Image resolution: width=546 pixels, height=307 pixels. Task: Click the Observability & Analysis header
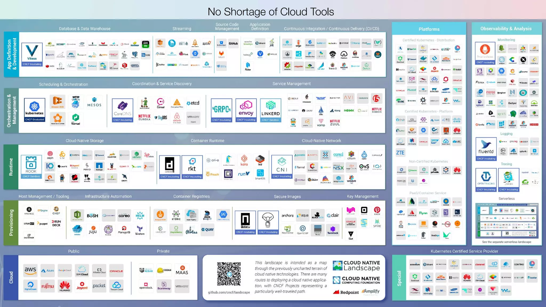point(506,29)
